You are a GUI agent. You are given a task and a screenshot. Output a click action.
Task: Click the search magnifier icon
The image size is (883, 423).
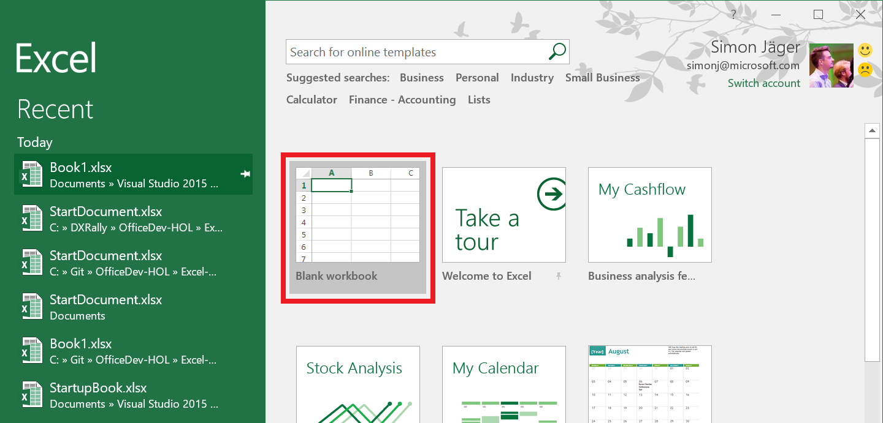(x=557, y=52)
